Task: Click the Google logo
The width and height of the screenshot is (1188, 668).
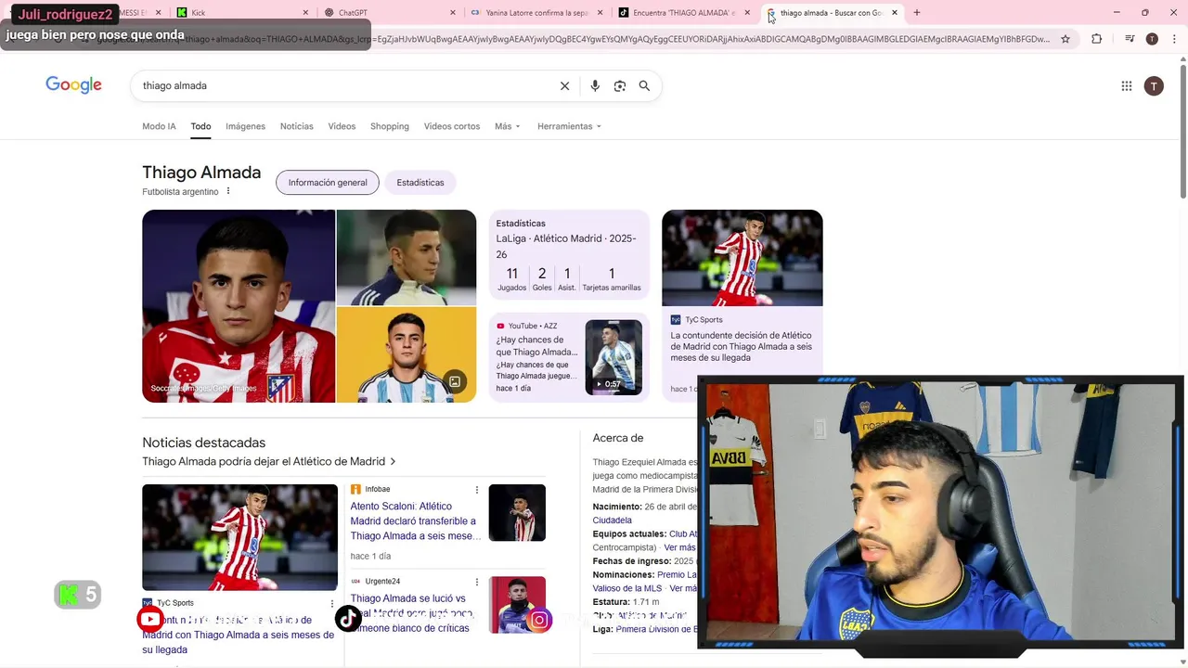Action: tap(73, 85)
